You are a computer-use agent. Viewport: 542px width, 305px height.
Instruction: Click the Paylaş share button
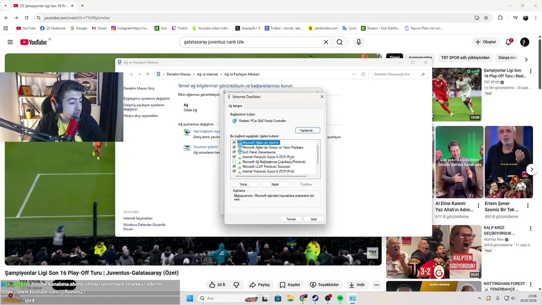(x=260, y=285)
